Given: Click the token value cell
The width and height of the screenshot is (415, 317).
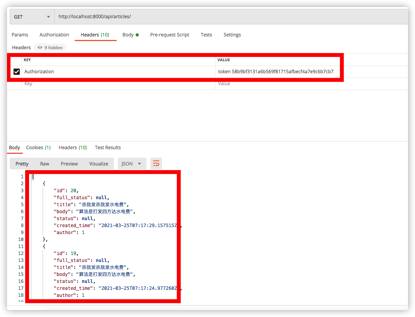Looking at the screenshot, I should click(x=276, y=72).
